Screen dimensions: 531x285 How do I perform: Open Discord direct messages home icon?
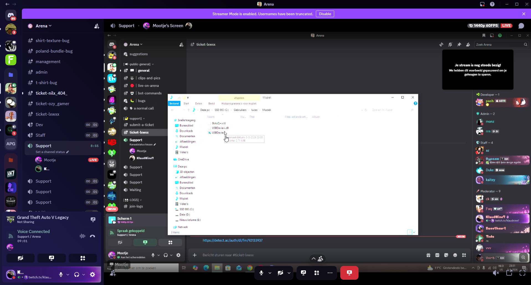click(11, 15)
